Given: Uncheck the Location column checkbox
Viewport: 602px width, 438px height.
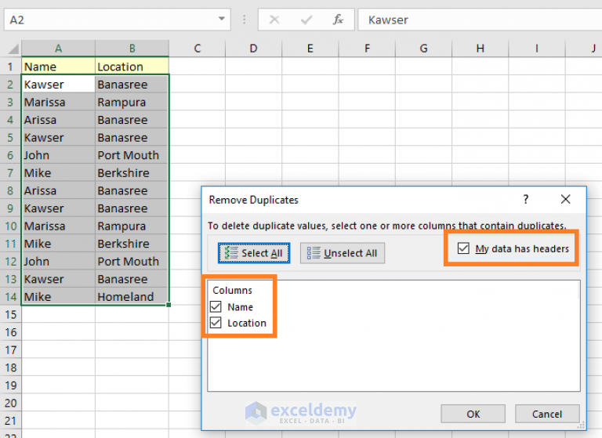Looking at the screenshot, I should (216, 323).
